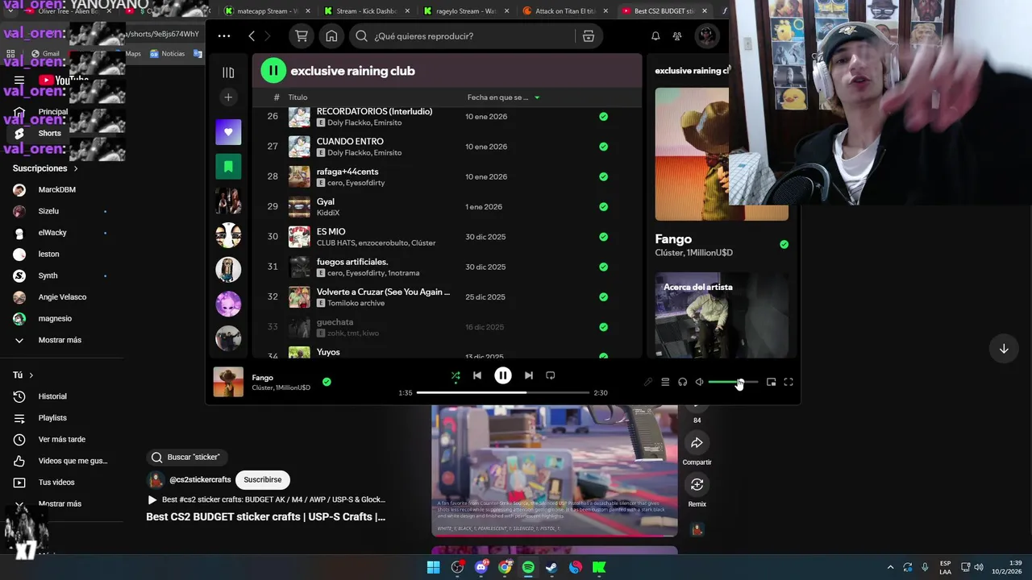Pause the current song in player bar
This screenshot has height=580, width=1032.
(x=503, y=375)
